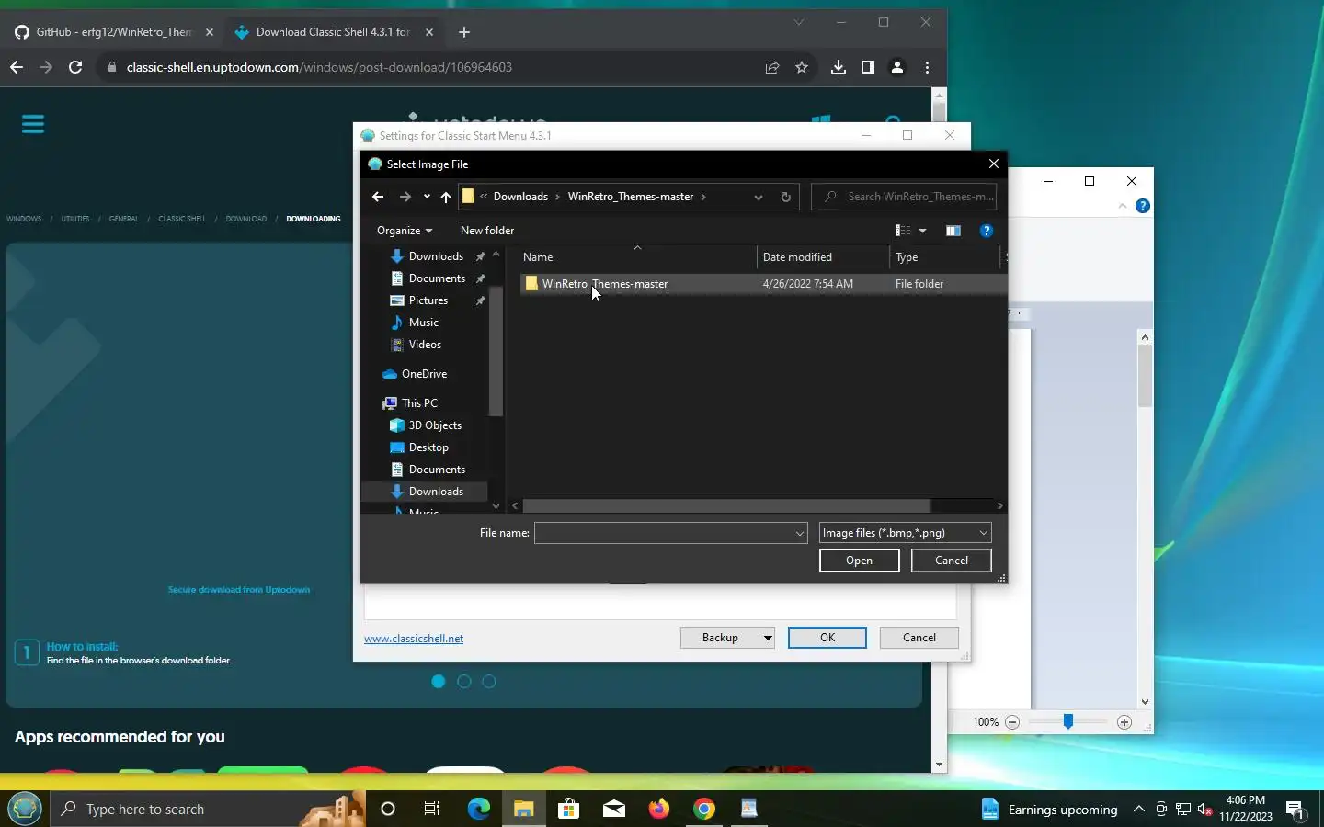Click the Classic Shell start button
The height and width of the screenshot is (827, 1324).
pyautogui.click(x=25, y=809)
